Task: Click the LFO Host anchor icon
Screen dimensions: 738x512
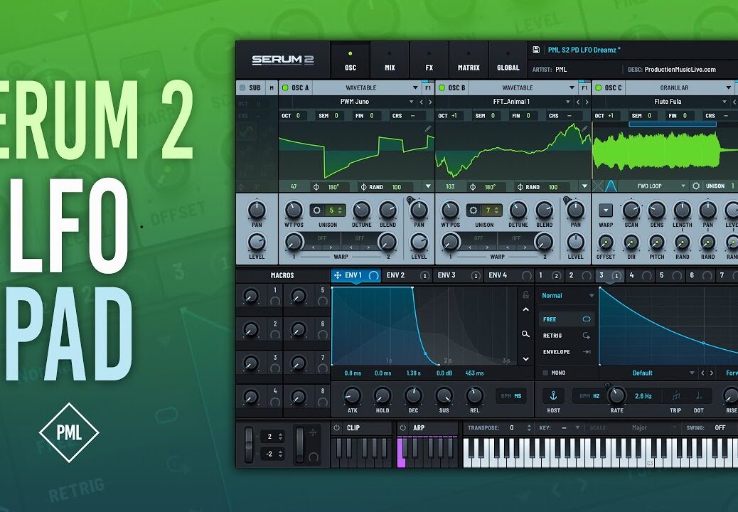Action: [553, 395]
